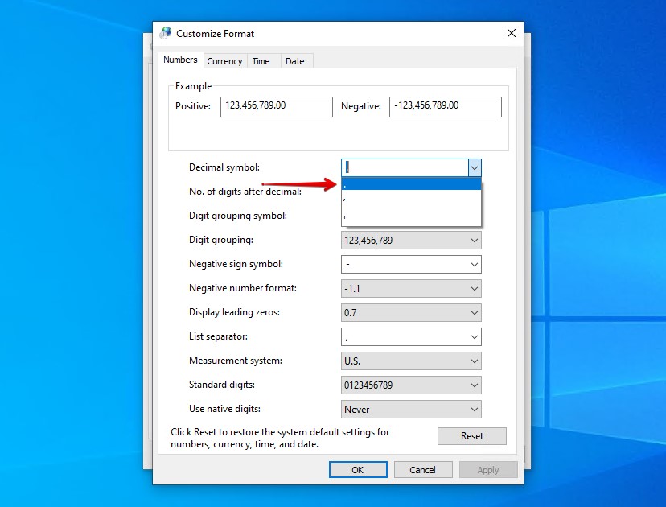Open the Negative sign symbol combo box
The height and width of the screenshot is (507, 666).
474,264
